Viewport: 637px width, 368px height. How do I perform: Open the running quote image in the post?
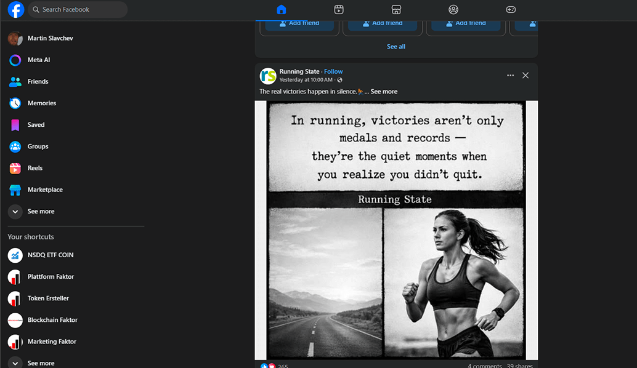pos(396,231)
